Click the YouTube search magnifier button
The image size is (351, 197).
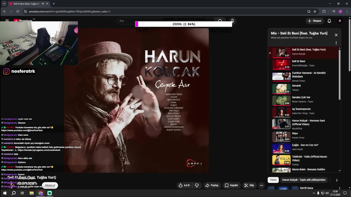[220, 21]
